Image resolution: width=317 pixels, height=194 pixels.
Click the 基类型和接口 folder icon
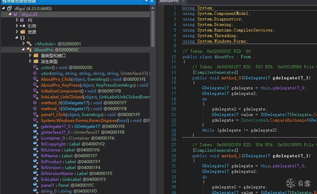[36, 55]
